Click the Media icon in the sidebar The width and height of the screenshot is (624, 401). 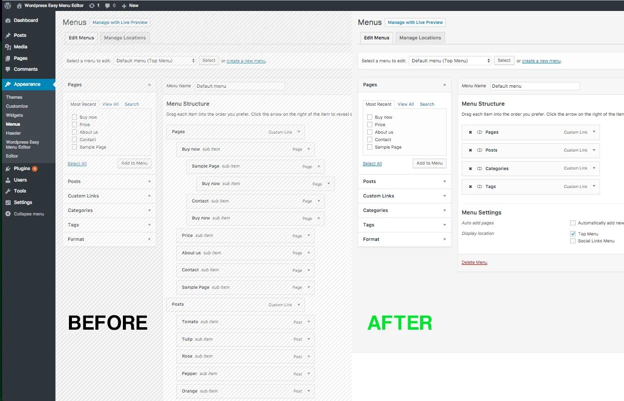[8, 47]
